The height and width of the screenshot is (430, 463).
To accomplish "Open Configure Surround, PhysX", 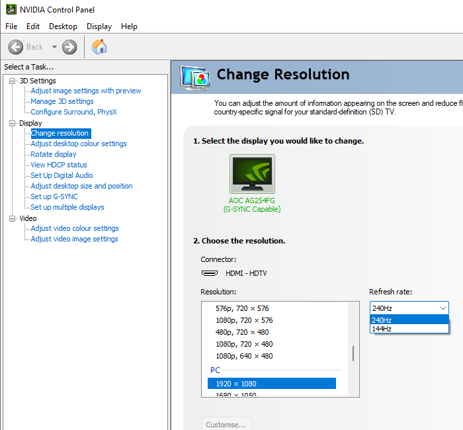I will 74,112.
